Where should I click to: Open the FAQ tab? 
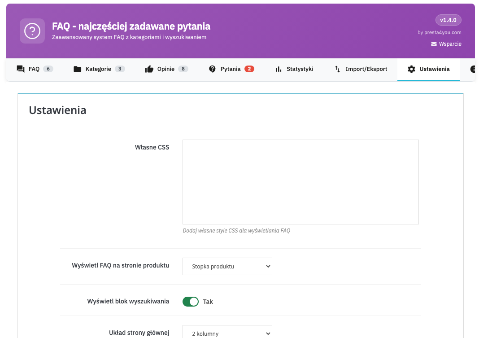pos(35,69)
